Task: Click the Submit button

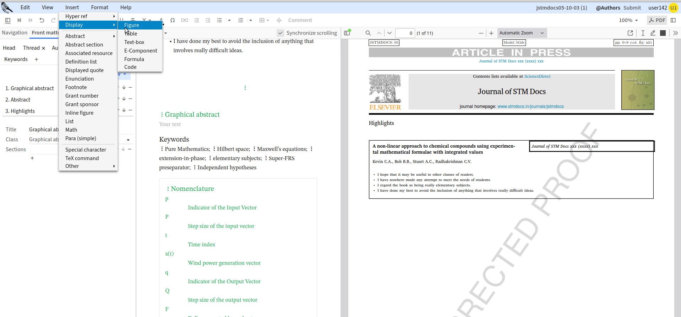Action: tap(632, 7)
